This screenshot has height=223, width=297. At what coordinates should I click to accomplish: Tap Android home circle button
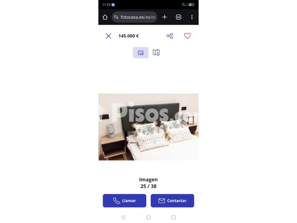click(x=148, y=217)
